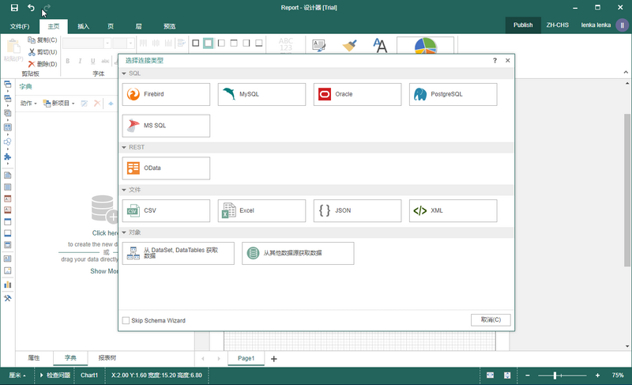Pick the XML file connection
The width and height of the screenshot is (632, 385).
point(453,211)
